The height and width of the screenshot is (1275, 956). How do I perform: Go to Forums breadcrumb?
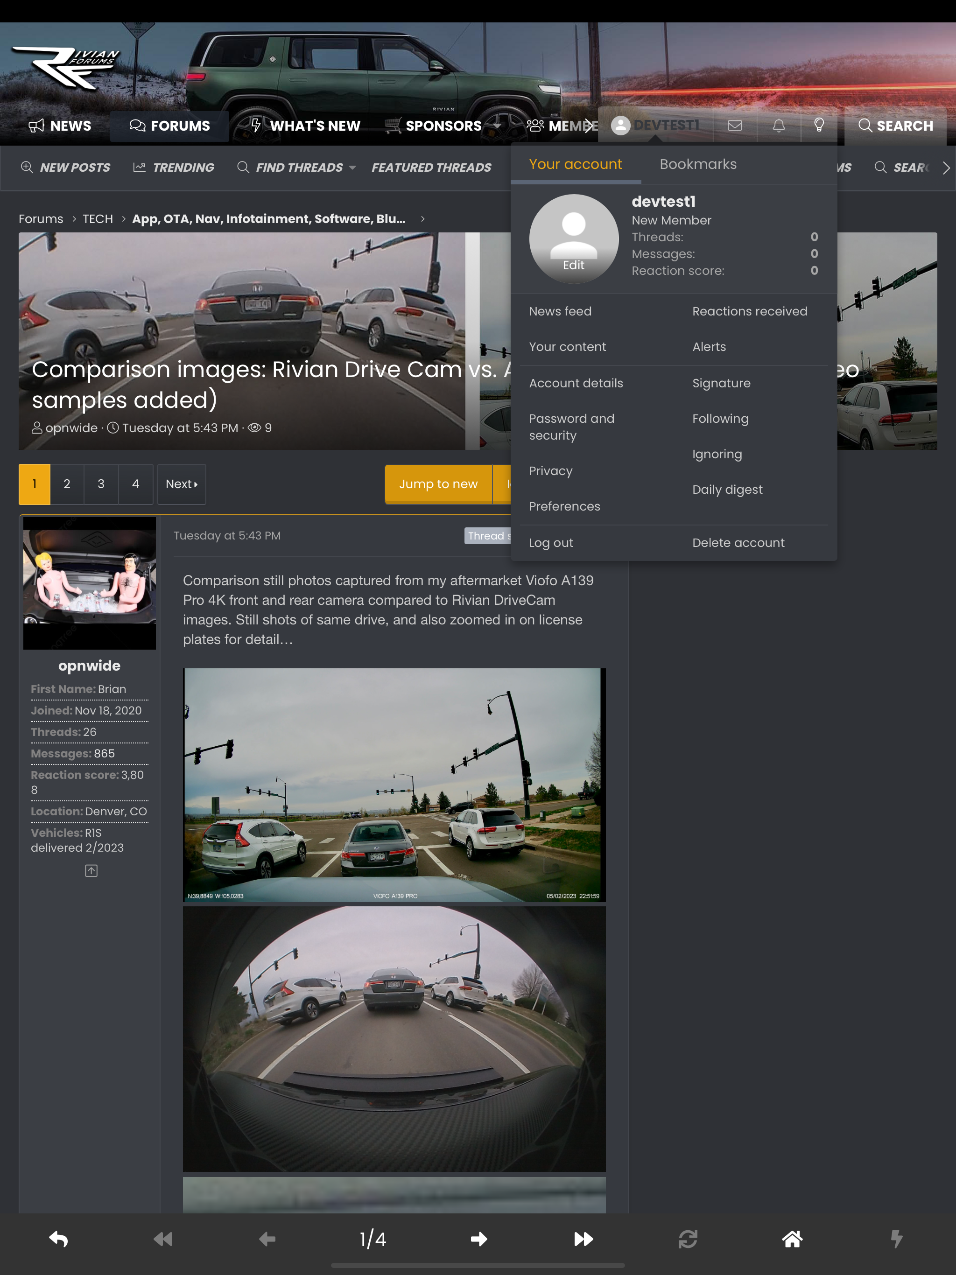coord(41,219)
